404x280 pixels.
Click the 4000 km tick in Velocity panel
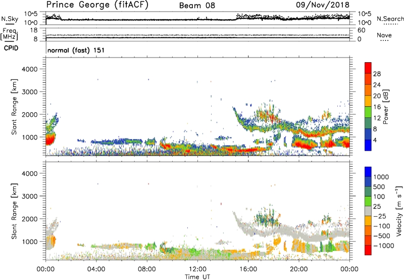(x=30, y=173)
